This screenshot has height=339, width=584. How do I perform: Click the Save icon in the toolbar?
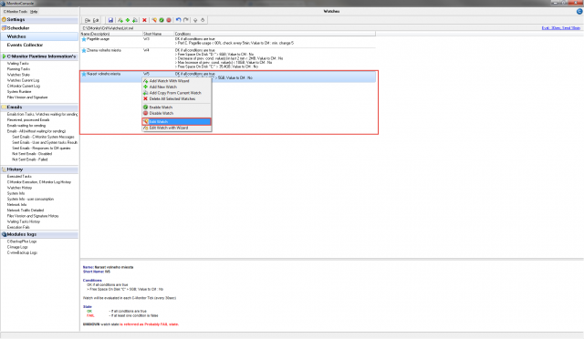click(x=110, y=20)
